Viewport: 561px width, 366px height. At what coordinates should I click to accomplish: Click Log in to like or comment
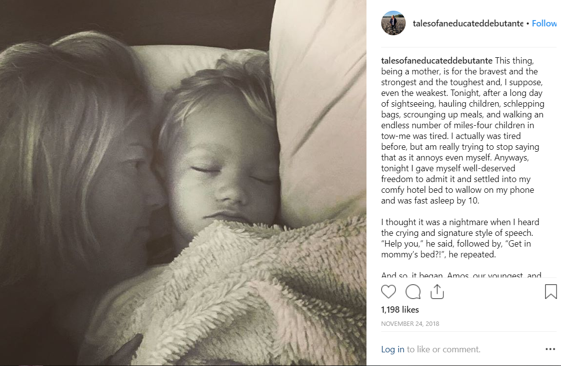pos(392,349)
